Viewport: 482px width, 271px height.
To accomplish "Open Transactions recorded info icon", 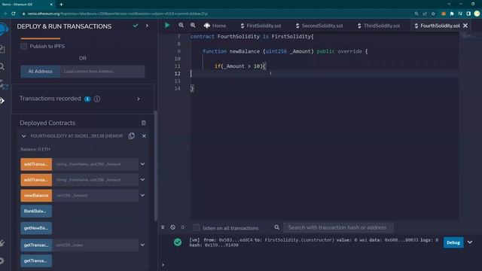I will [x=97, y=99].
